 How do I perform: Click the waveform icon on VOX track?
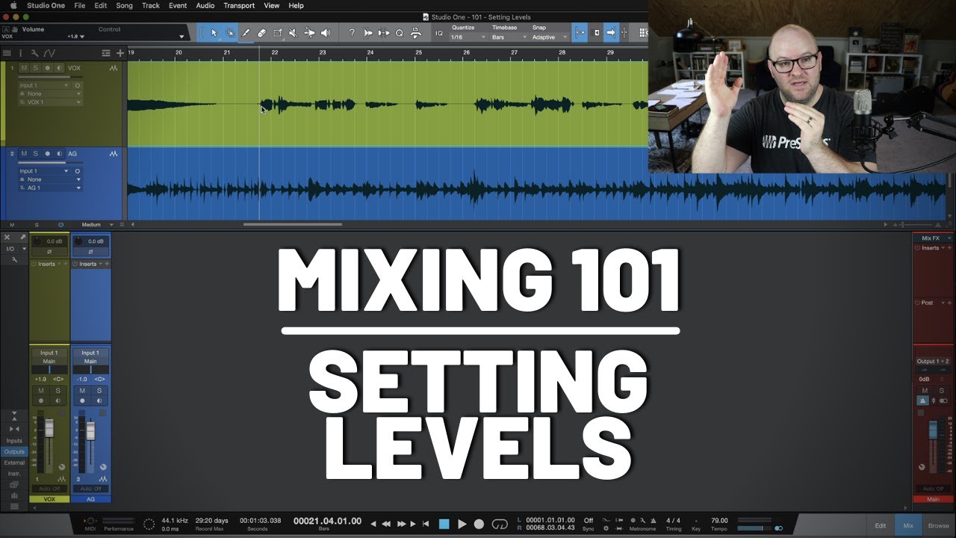click(x=114, y=68)
